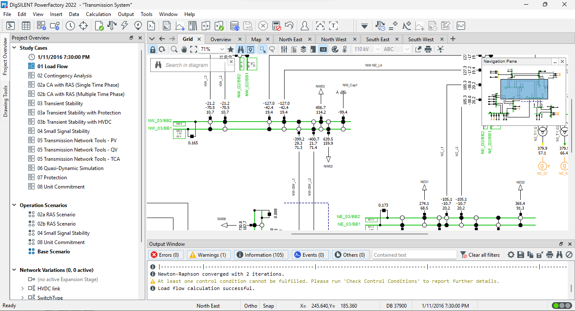575x311 pixels.
Task: Open the ABC phase dropdown
Action: pos(407,49)
